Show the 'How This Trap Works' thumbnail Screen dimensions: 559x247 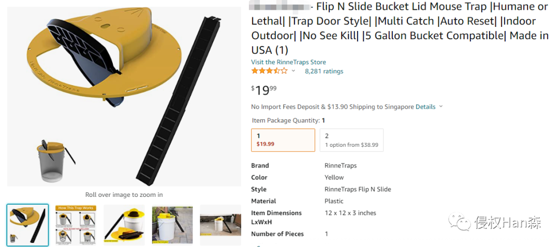pos(76,224)
